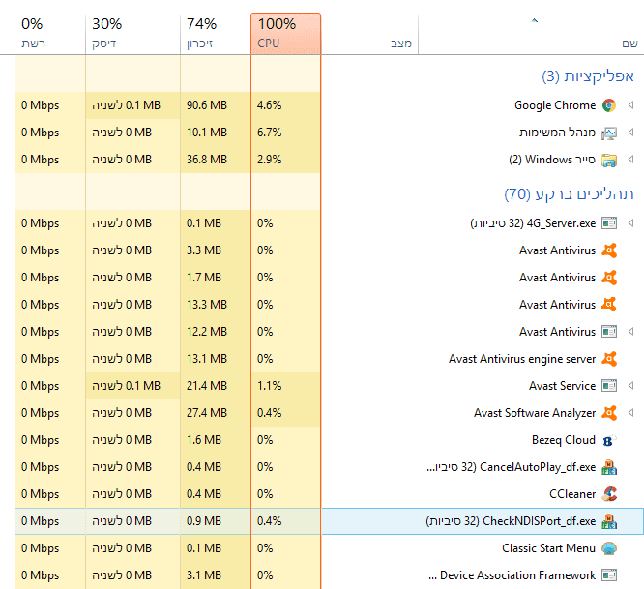The image size is (644, 589).
Task: Click the Avast Antivirus engine server icon
Action: 608,359
